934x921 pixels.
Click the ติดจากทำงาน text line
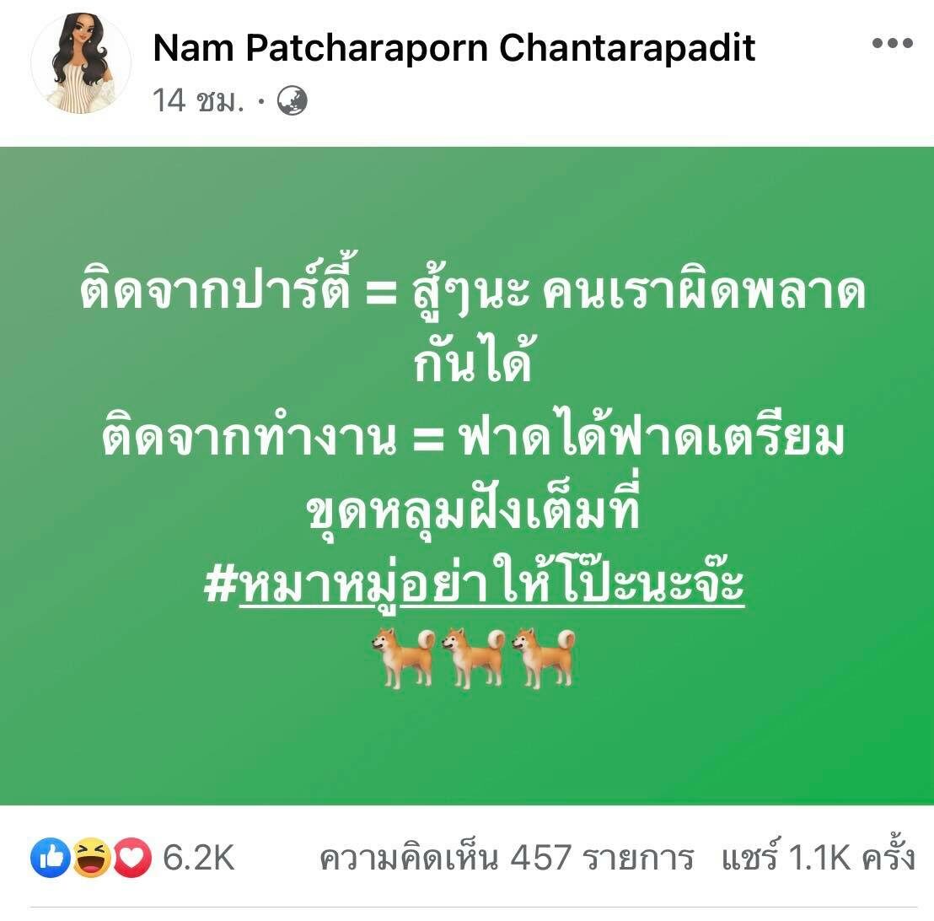[473, 434]
